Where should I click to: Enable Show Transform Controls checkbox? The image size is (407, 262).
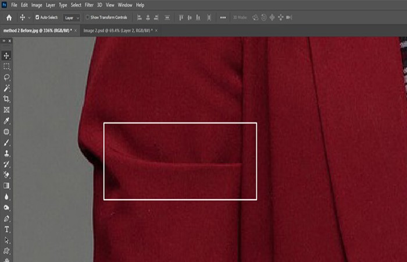pos(87,17)
